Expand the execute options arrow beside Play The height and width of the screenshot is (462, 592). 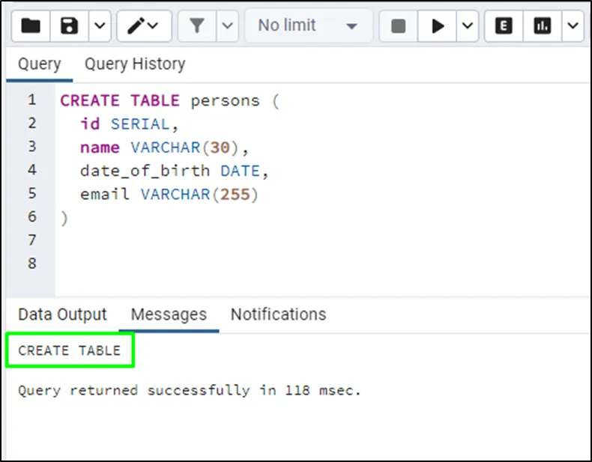pos(468,26)
